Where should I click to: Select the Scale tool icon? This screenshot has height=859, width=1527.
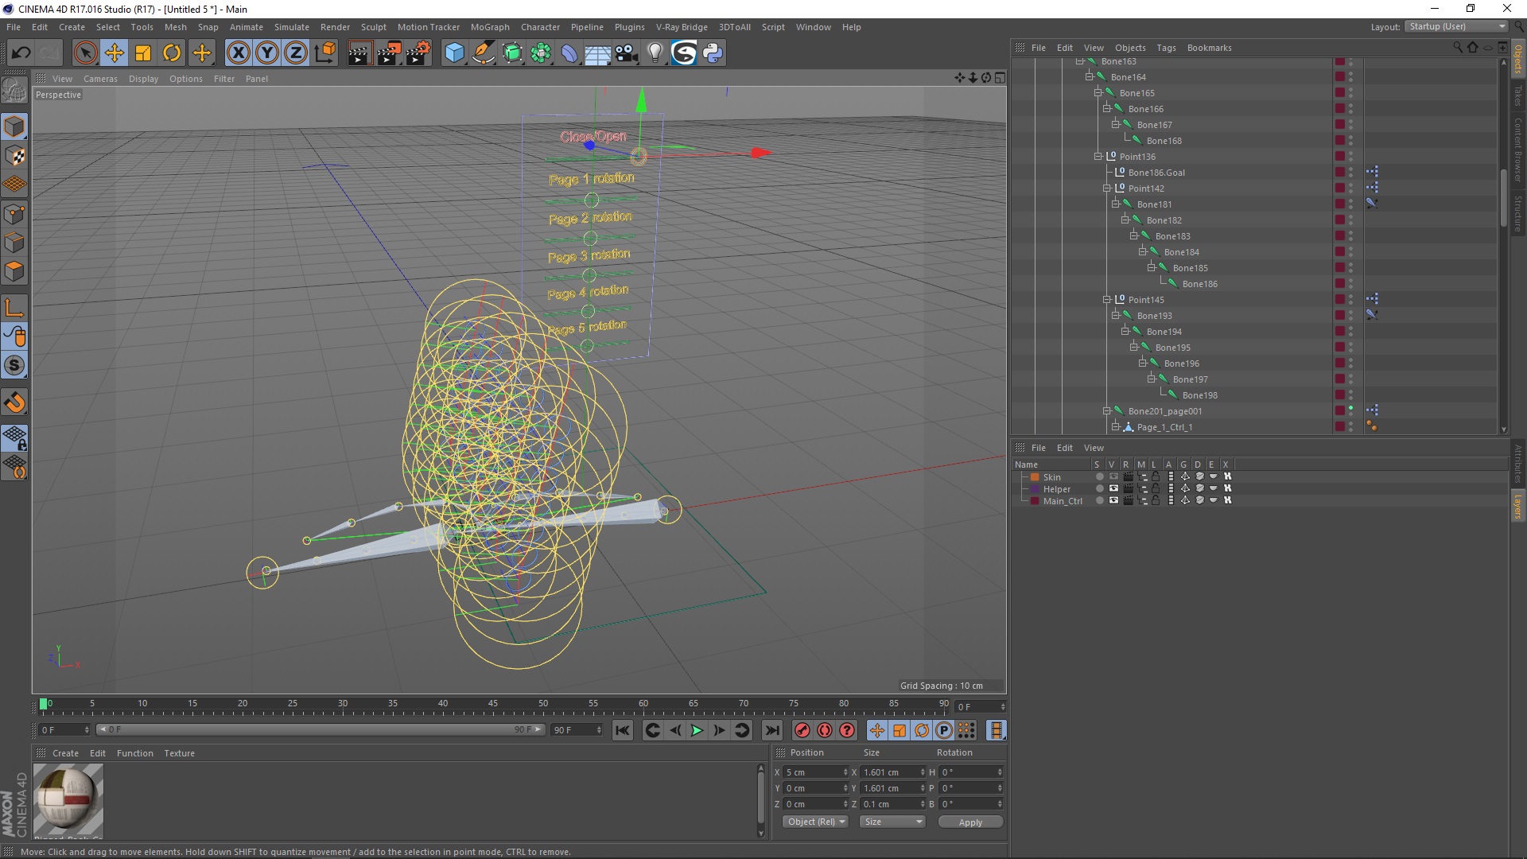tap(143, 53)
